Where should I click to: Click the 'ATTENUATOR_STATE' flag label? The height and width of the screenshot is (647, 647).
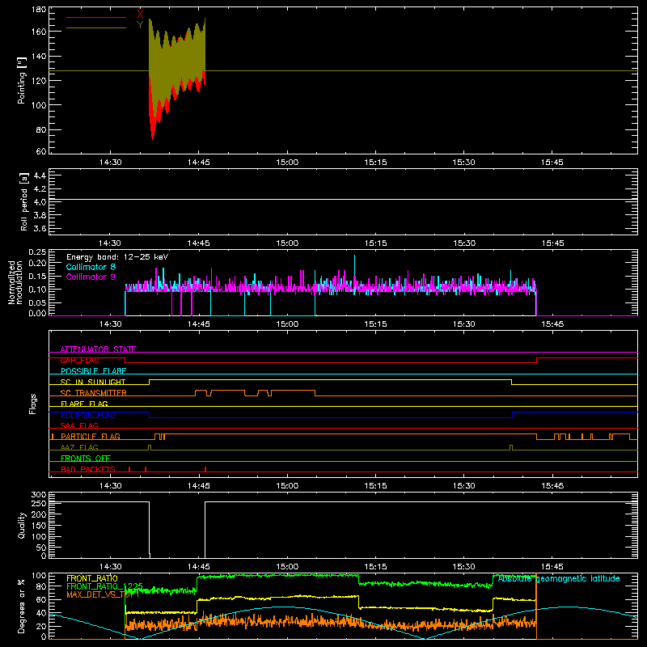point(98,349)
